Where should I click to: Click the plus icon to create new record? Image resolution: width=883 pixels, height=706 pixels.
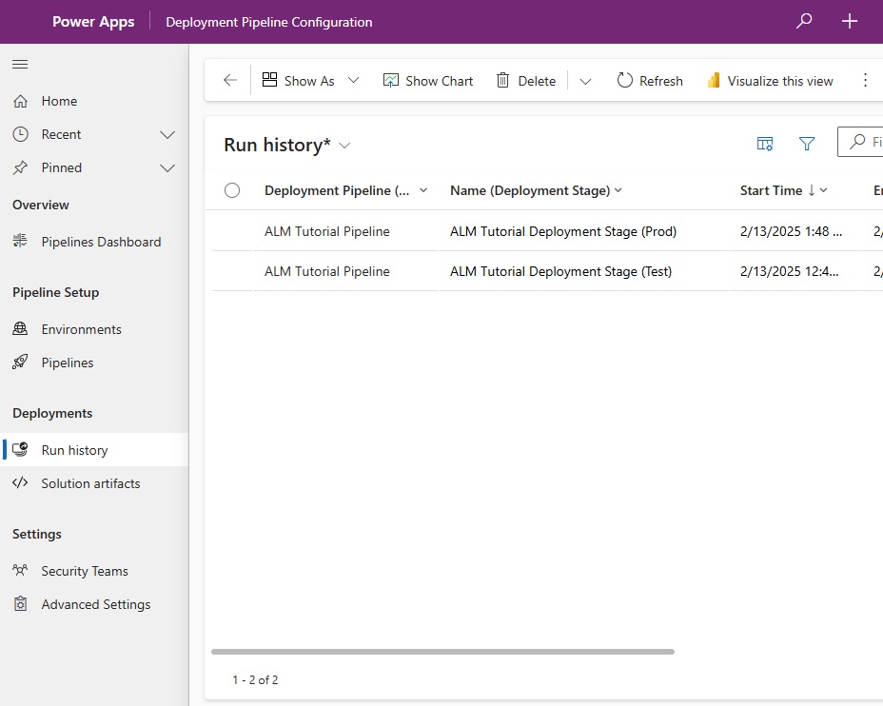coord(849,21)
